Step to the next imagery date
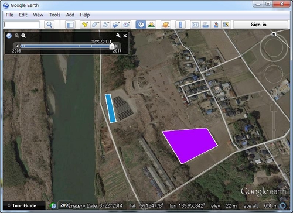The height and width of the screenshot is (213, 293). 117,46
